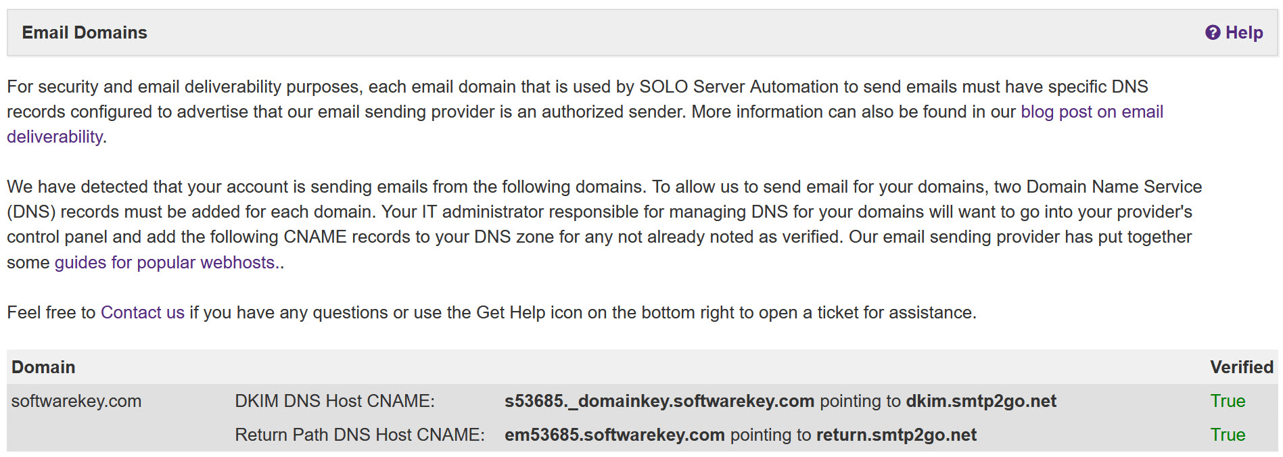Click the Return Path DNS Host CNAME label
Screen dimensions: 1283x457
pyautogui.click(x=360, y=435)
